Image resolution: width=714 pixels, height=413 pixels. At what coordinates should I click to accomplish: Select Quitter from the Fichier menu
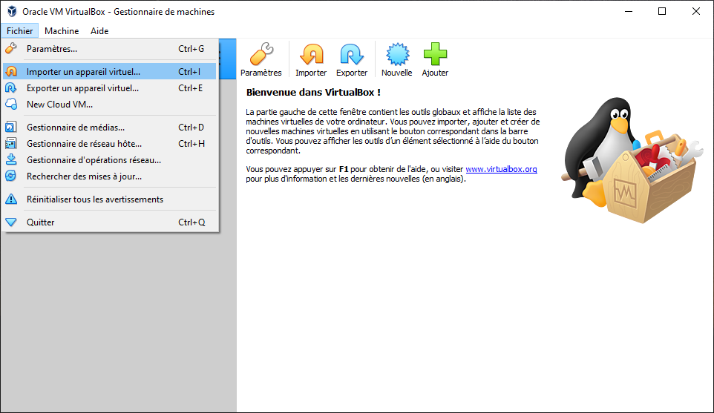[110, 222]
